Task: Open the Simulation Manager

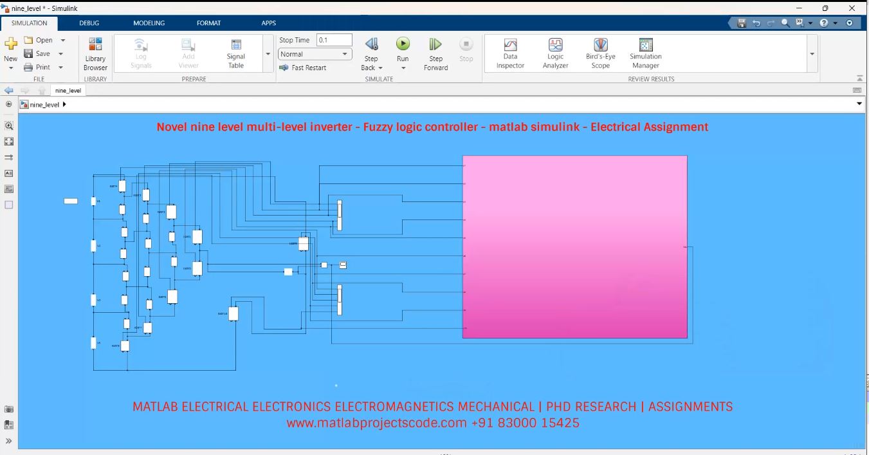Action: pyautogui.click(x=645, y=51)
